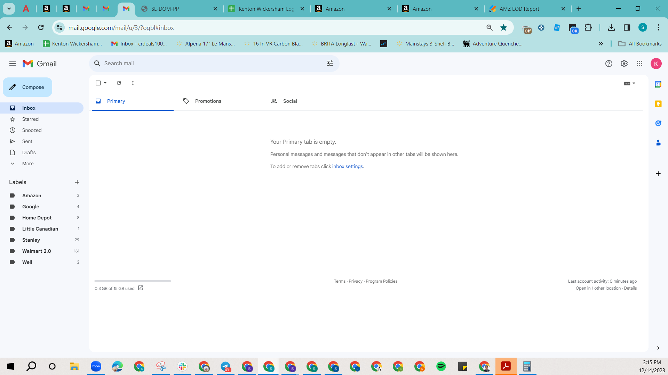Click the Compose button
The height and width of the screenshot is (375, 668).
click(x=27, y=87)
